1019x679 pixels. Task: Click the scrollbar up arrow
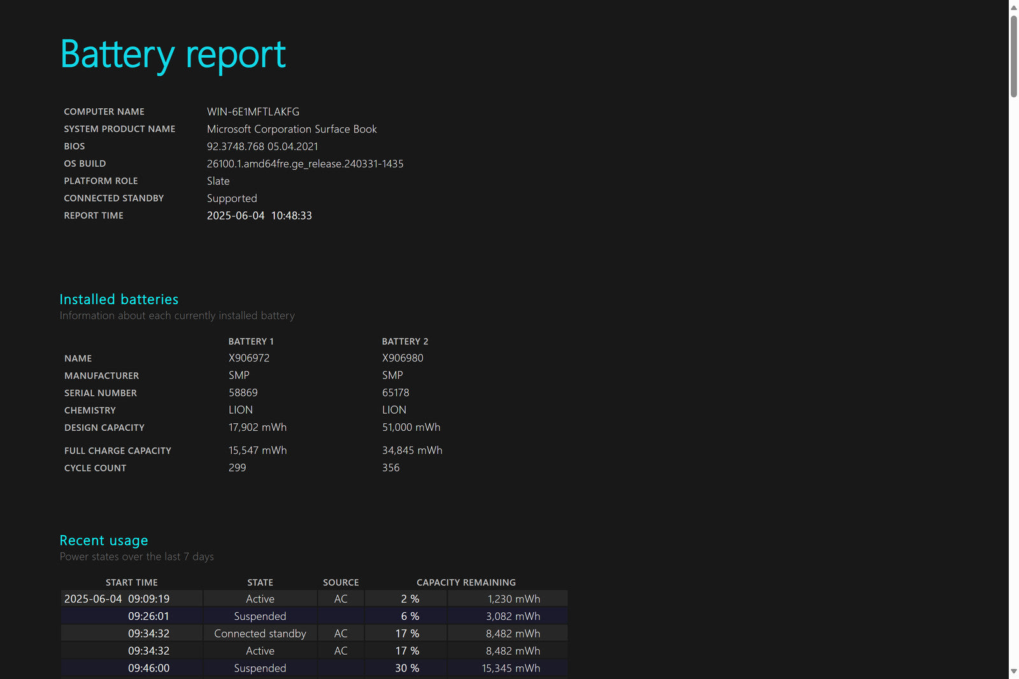coord(1013,7)
